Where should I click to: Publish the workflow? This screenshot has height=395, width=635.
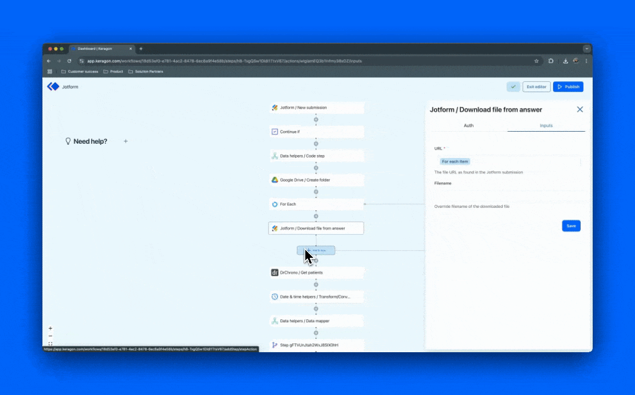click(568, 87)
